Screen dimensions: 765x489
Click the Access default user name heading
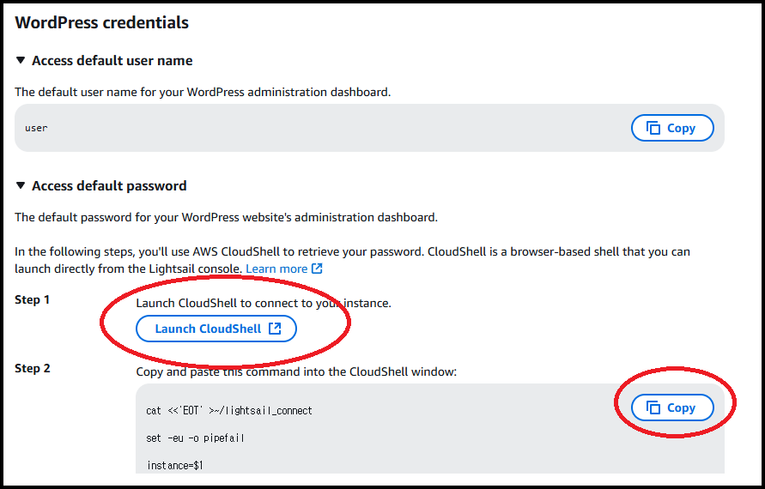coord(112,60)
